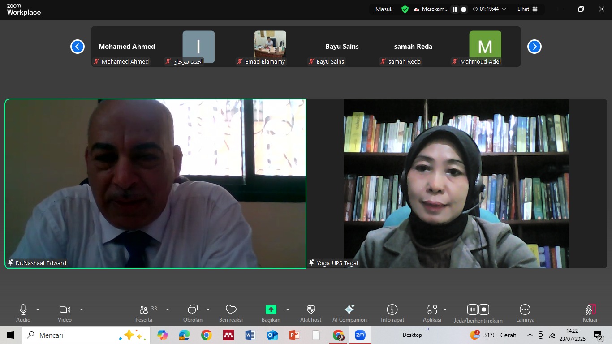Expand the Audio options arrow
The width and height of the screenshot is (612, 344).
point(38,310)
